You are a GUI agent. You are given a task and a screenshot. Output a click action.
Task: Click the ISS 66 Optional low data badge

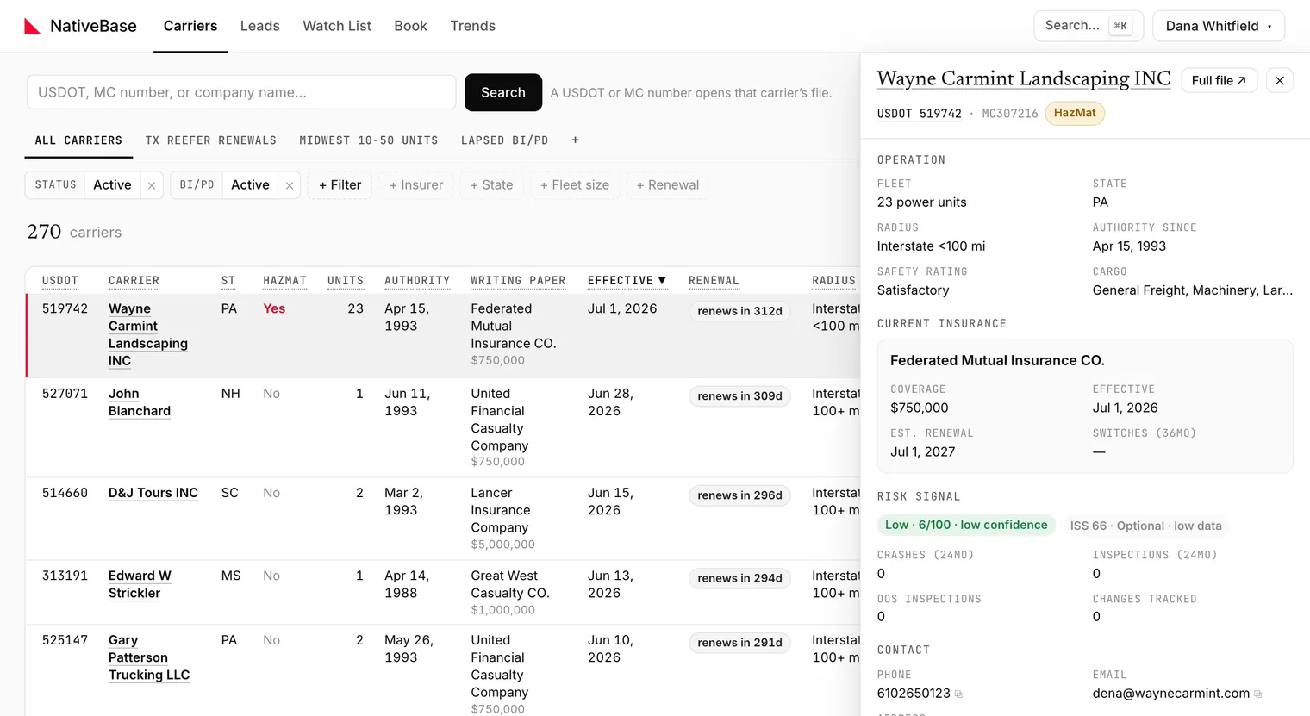coord(1146,526)
